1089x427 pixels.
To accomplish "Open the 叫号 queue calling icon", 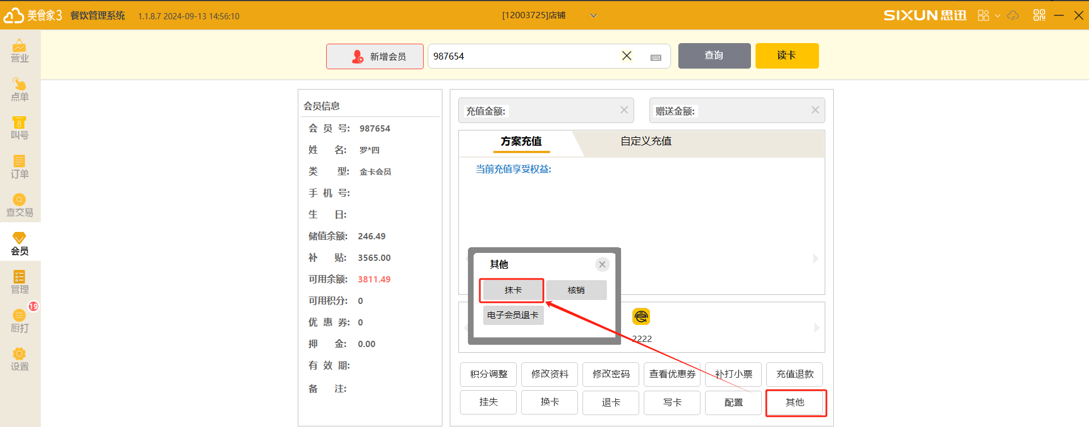I will (20, 128).
